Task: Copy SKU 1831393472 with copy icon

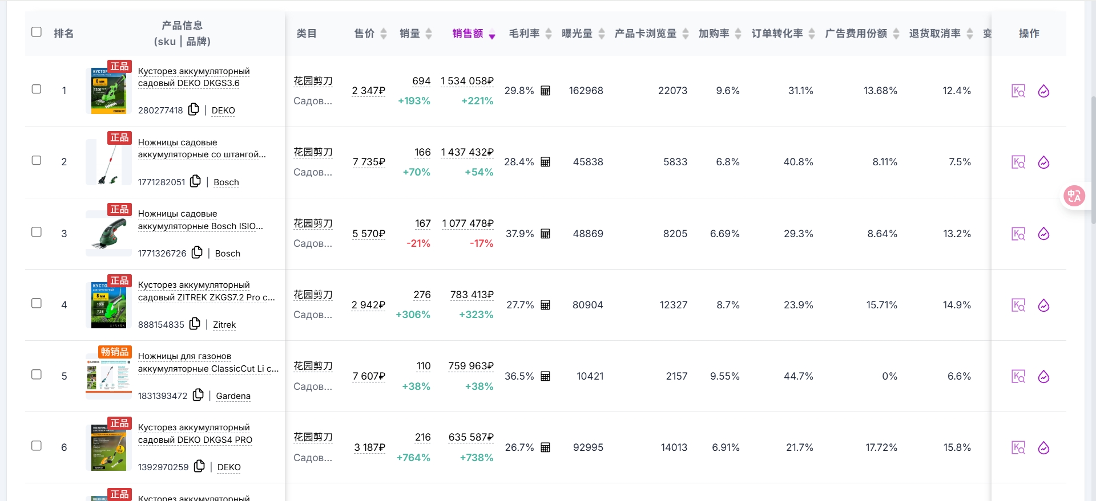Action: point(199,394)
